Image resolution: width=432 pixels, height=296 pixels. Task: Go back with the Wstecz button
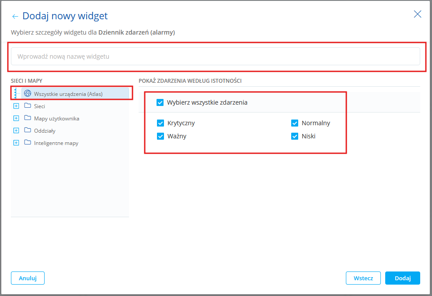[363, 278]
